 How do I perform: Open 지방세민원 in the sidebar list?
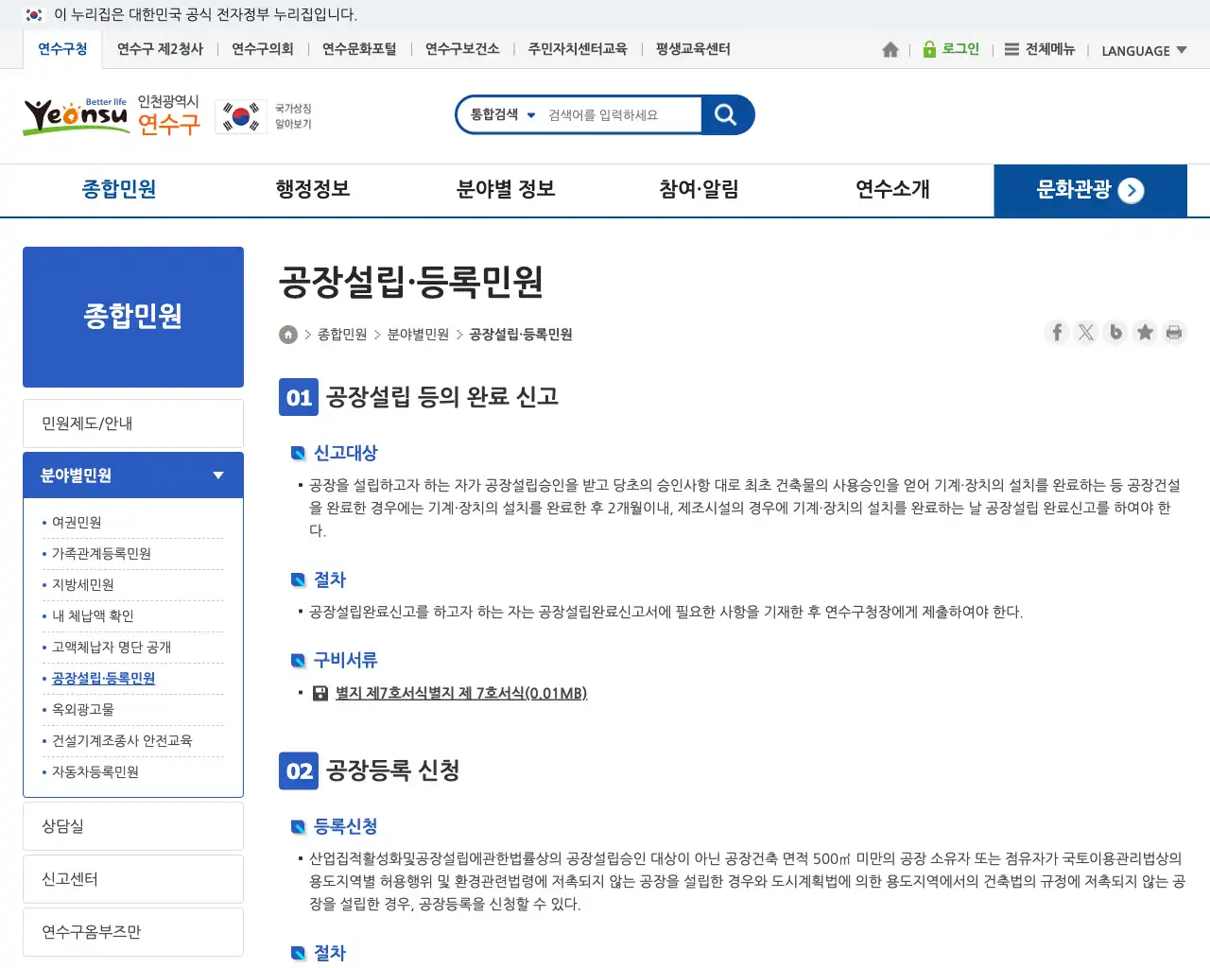[x=83, y=585]
